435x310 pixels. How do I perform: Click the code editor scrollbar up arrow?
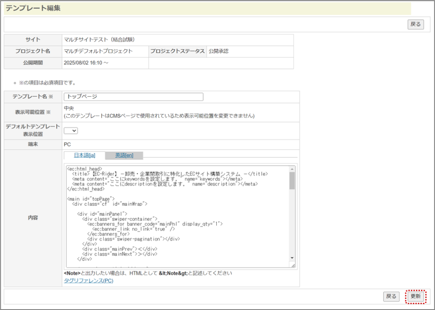click(x=292, y=169)
